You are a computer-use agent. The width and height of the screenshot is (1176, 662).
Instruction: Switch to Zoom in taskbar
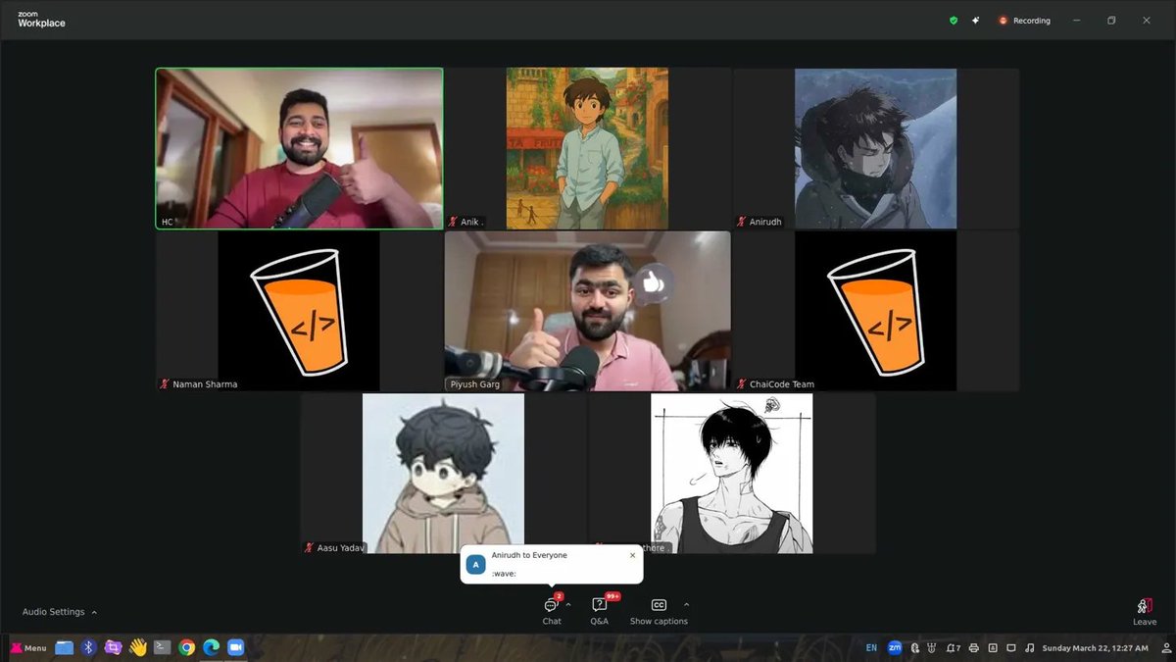(x=235, y=647)
